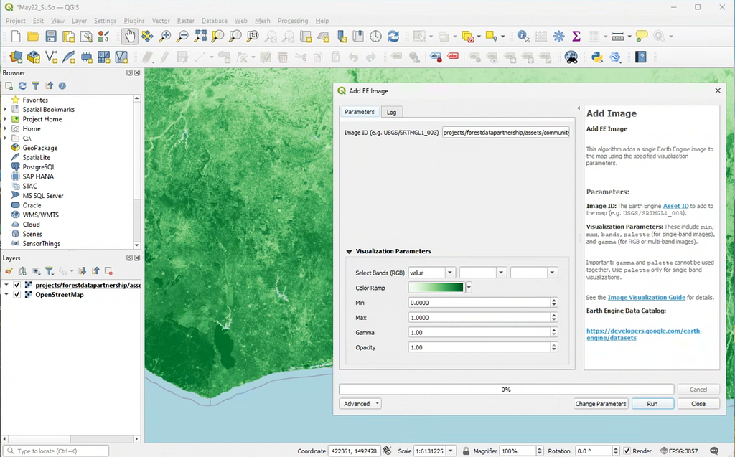The width and height of the screenshot is (735, 457).
Task: Open the Temporal Controller clock icon
Action: coord(375,36)
